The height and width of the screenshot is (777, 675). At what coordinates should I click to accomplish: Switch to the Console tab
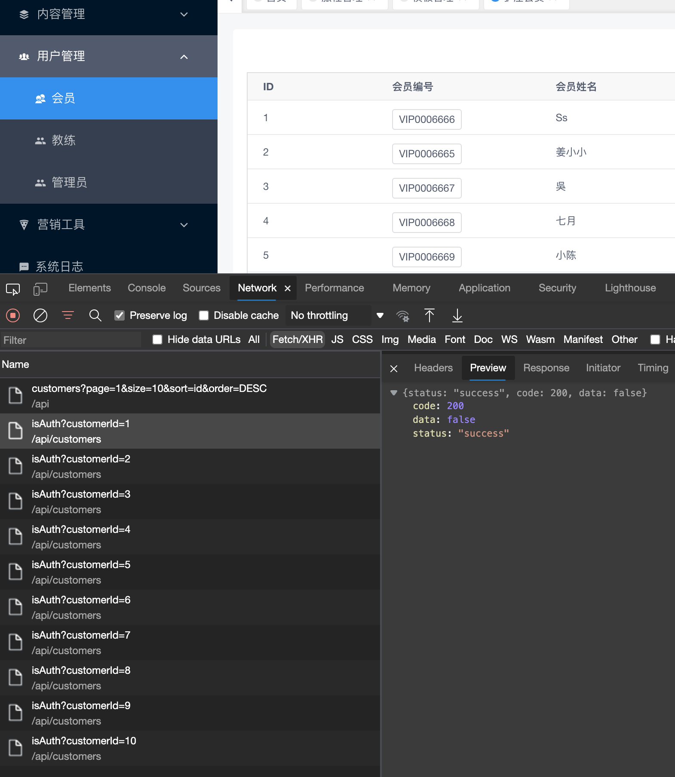pos(147,288)
